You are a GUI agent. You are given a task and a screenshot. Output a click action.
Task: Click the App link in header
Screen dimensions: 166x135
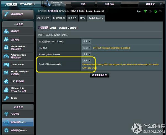[x=139, y=11]
